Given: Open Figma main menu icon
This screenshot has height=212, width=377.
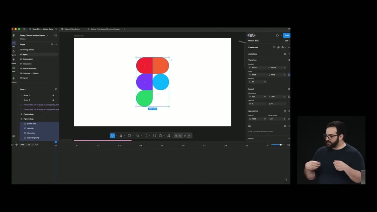Looking at the screenshot, I should [x=14, y=35].
